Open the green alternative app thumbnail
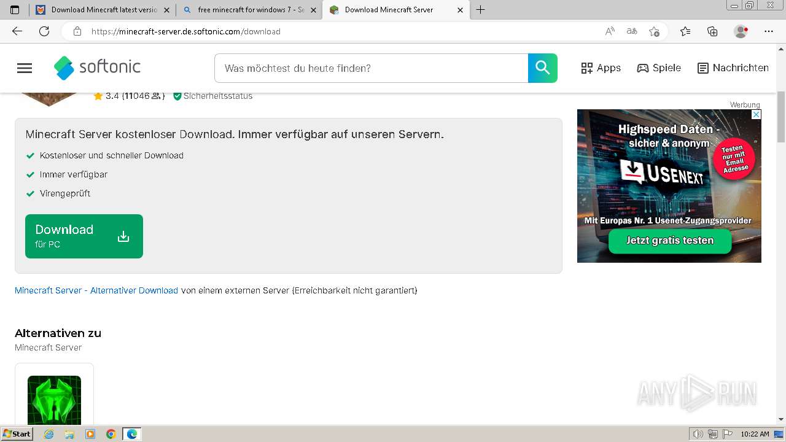The image size is (786, 442). [54, 400]
